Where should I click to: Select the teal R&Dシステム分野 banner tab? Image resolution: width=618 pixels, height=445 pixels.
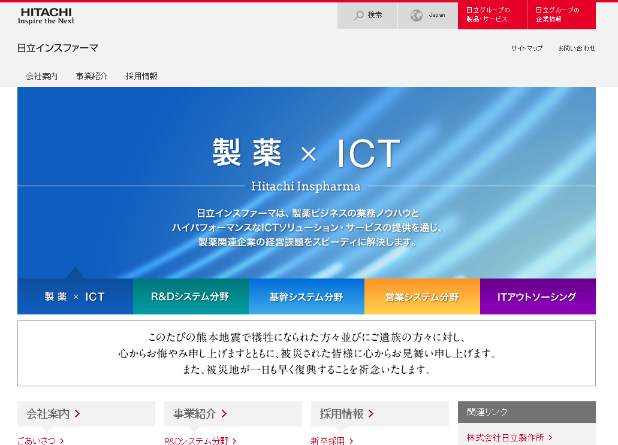(191, 296)
